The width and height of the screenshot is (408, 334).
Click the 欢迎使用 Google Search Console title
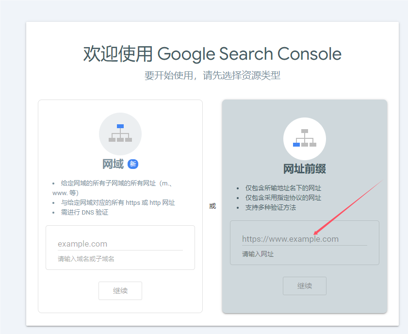point(212,53)
